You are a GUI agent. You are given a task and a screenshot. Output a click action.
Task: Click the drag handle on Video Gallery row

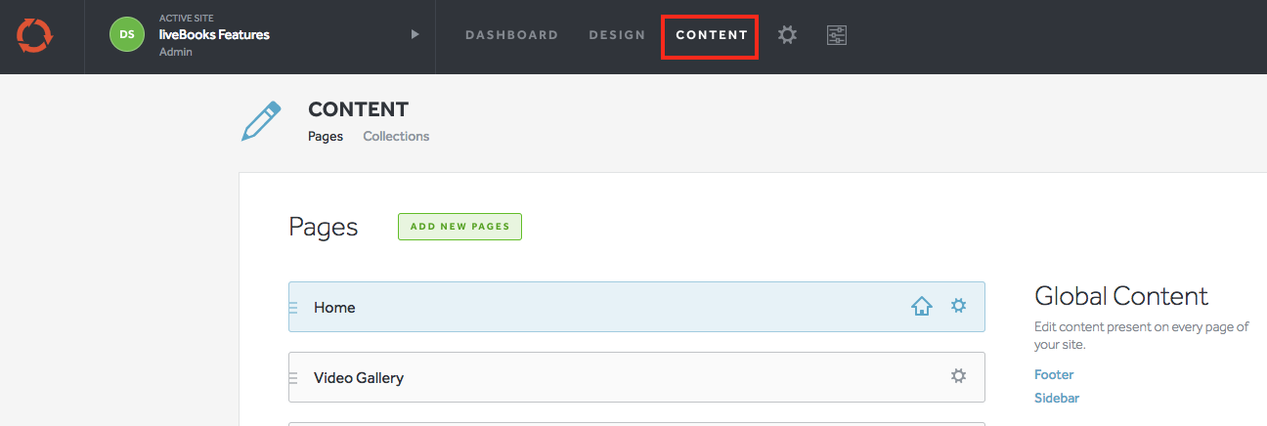pos(293,378)
